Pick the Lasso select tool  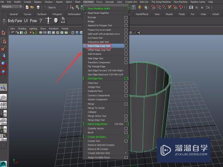[x=4, y=41]
